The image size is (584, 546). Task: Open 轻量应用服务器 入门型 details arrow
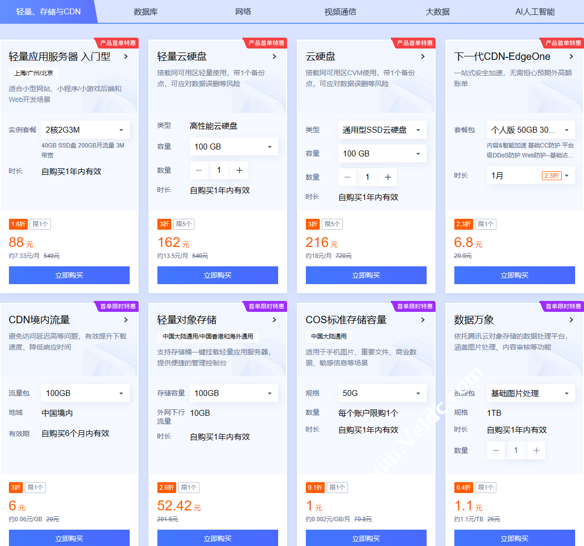pos(126,56)
